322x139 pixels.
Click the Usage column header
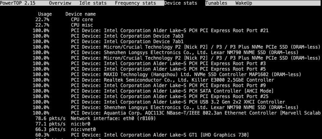tap(45, 14)
